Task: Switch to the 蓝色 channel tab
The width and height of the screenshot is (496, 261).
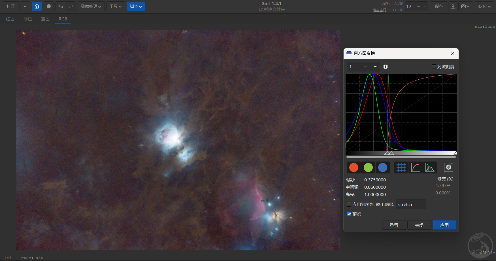Action: click(45, 19)
